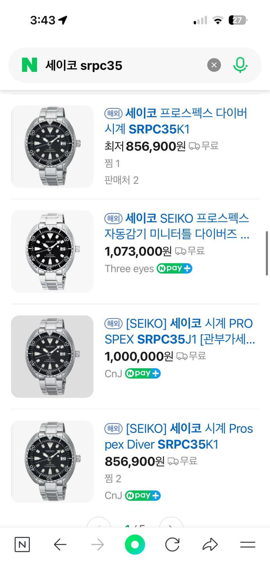Image resolution: width=270 pixels, height=585 pixels.
Task: Activate voice search via microphone icon
Action: pos(241,65)
